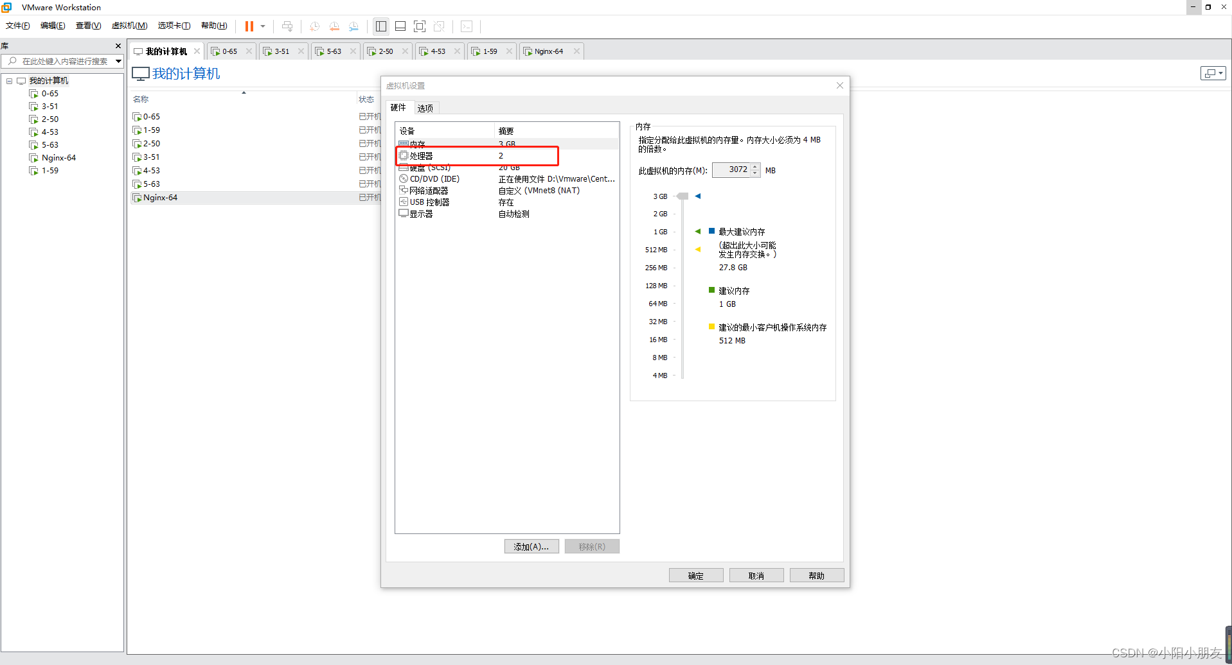Screen dimensions: 1232x665
Task: Click the 确定 button
Action: tap(696, 575)
